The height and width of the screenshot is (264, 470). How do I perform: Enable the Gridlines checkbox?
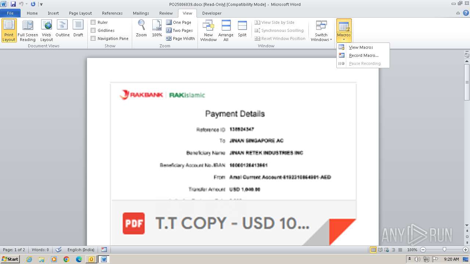point(93,30)
